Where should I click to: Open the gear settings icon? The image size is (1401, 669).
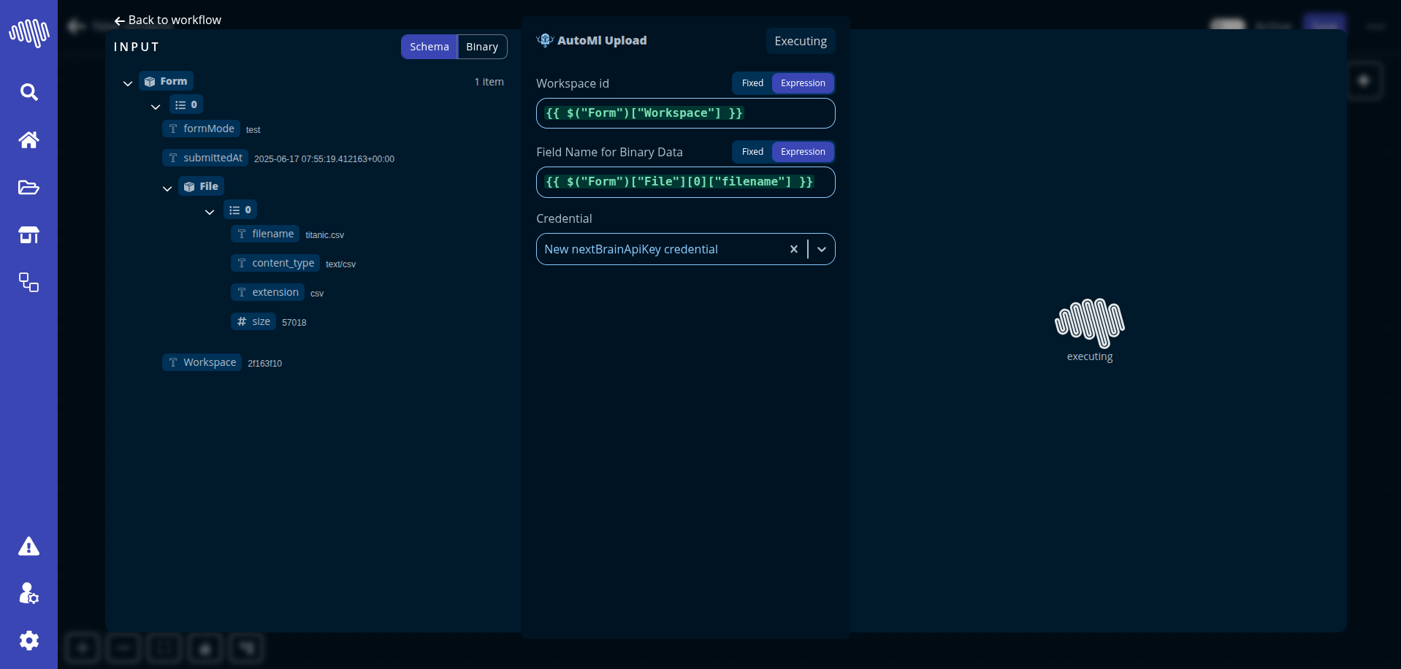click(x=28, y=641)
